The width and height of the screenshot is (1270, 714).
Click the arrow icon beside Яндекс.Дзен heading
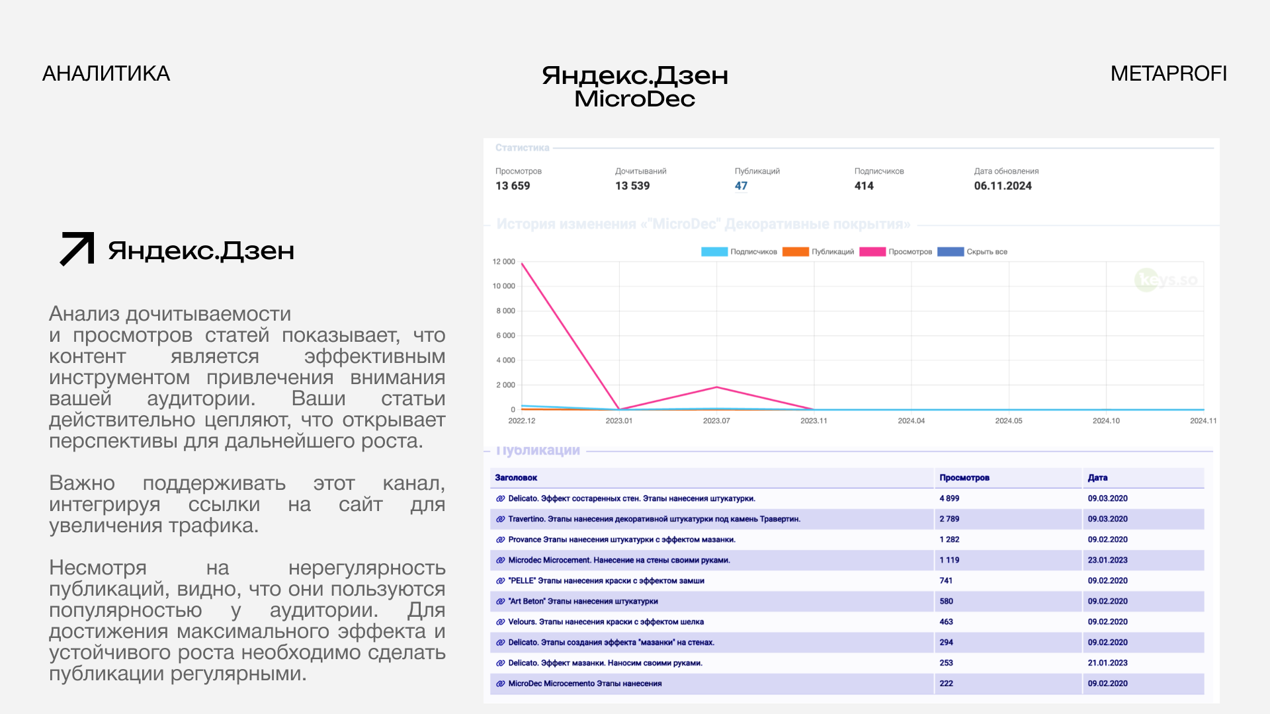[x=77, y=249]
